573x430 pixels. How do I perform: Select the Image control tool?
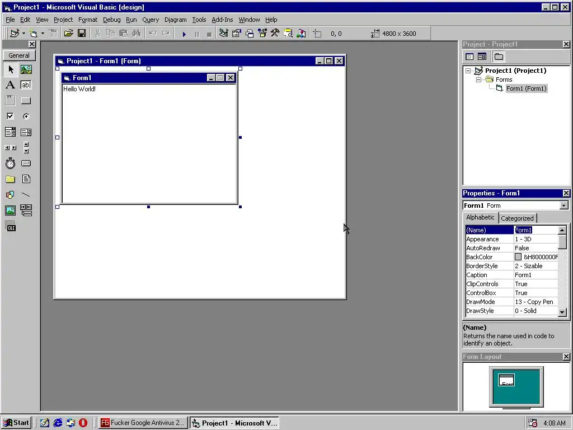point(11,211)
